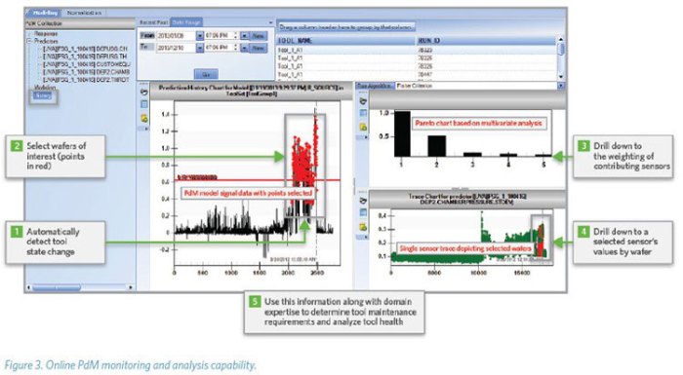
Task: Select the Predictors tree item
Action: point(46,41)
